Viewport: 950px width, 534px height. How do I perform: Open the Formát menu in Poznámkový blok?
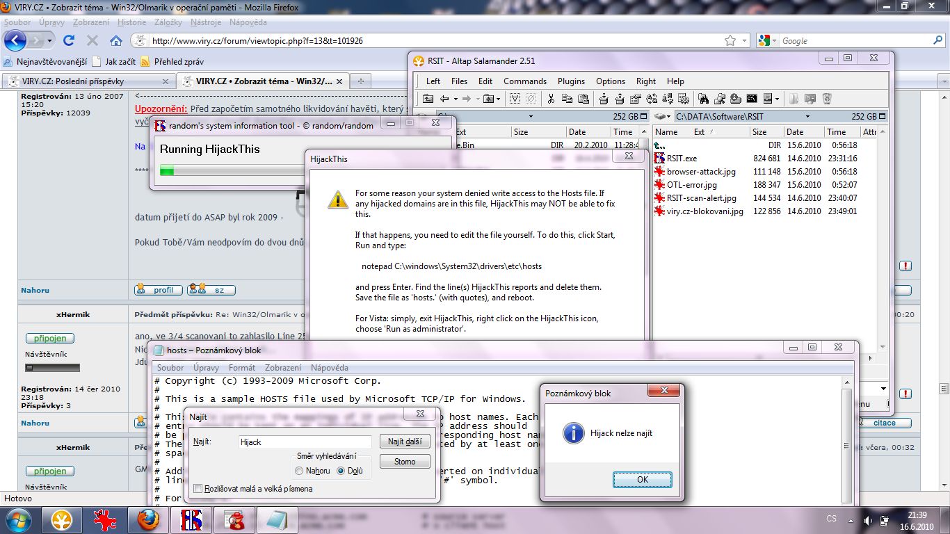(242, 368)
